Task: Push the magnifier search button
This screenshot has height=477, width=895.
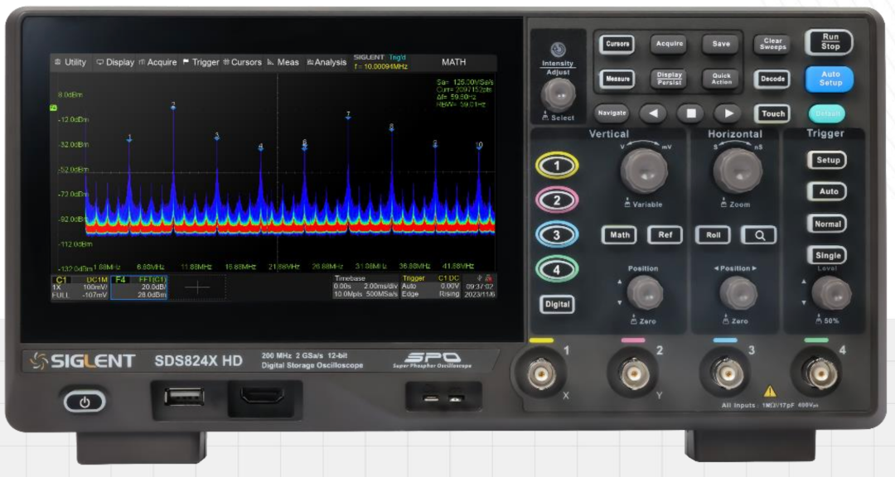Action: (x=759, y=234)
